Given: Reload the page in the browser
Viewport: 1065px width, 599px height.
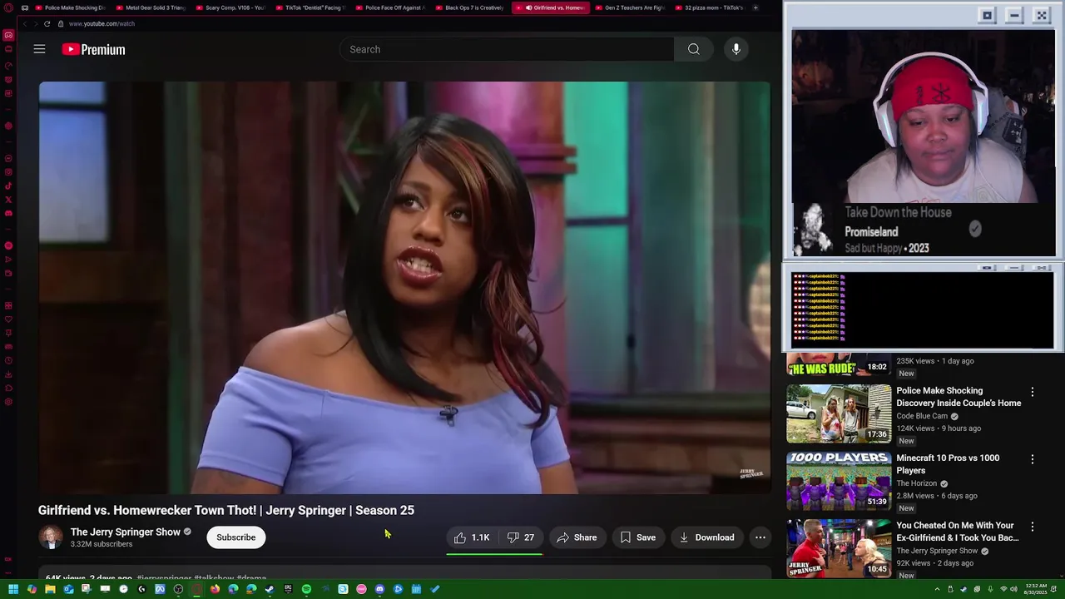Looking at the screenshot, I should click(x=47, y=23).
